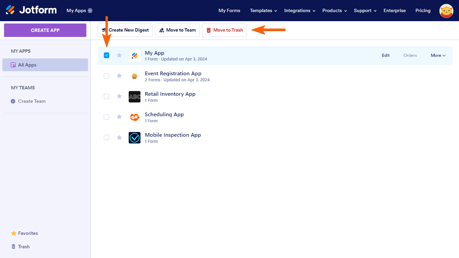
Task: Expand the More dropdown for My App
Action: click(438, 55)
